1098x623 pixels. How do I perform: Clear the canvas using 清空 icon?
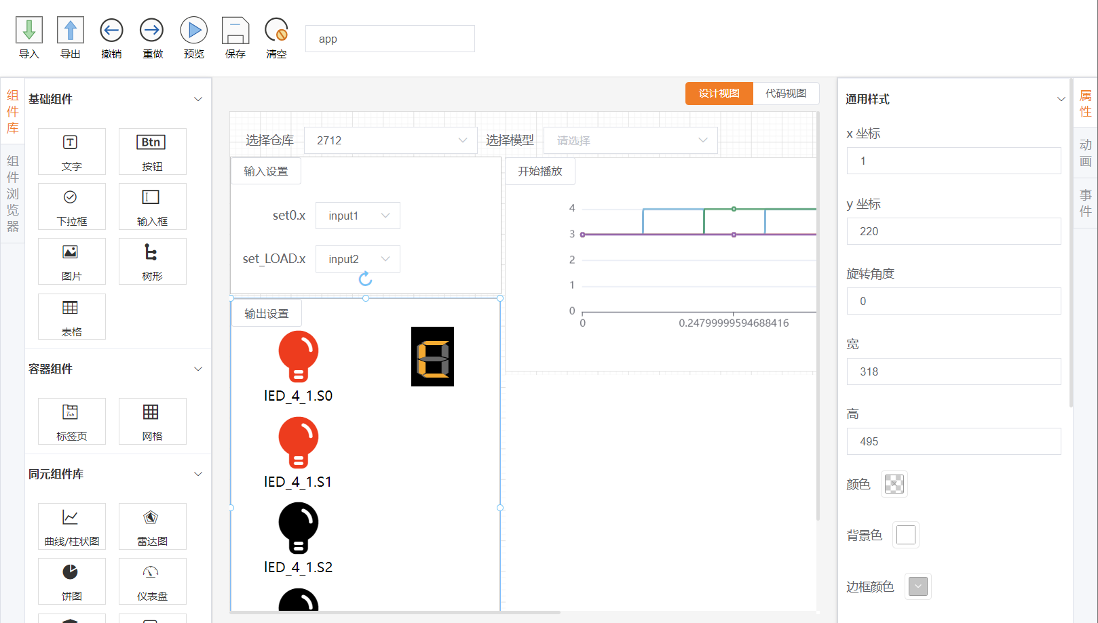[x=276, y=30]
